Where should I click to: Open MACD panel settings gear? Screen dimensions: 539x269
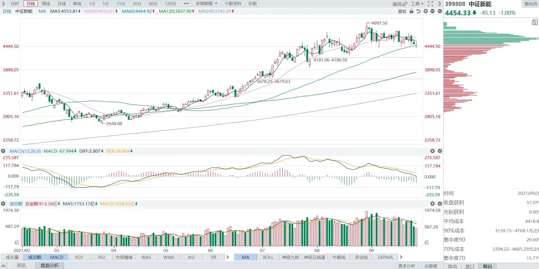[440, 151]
